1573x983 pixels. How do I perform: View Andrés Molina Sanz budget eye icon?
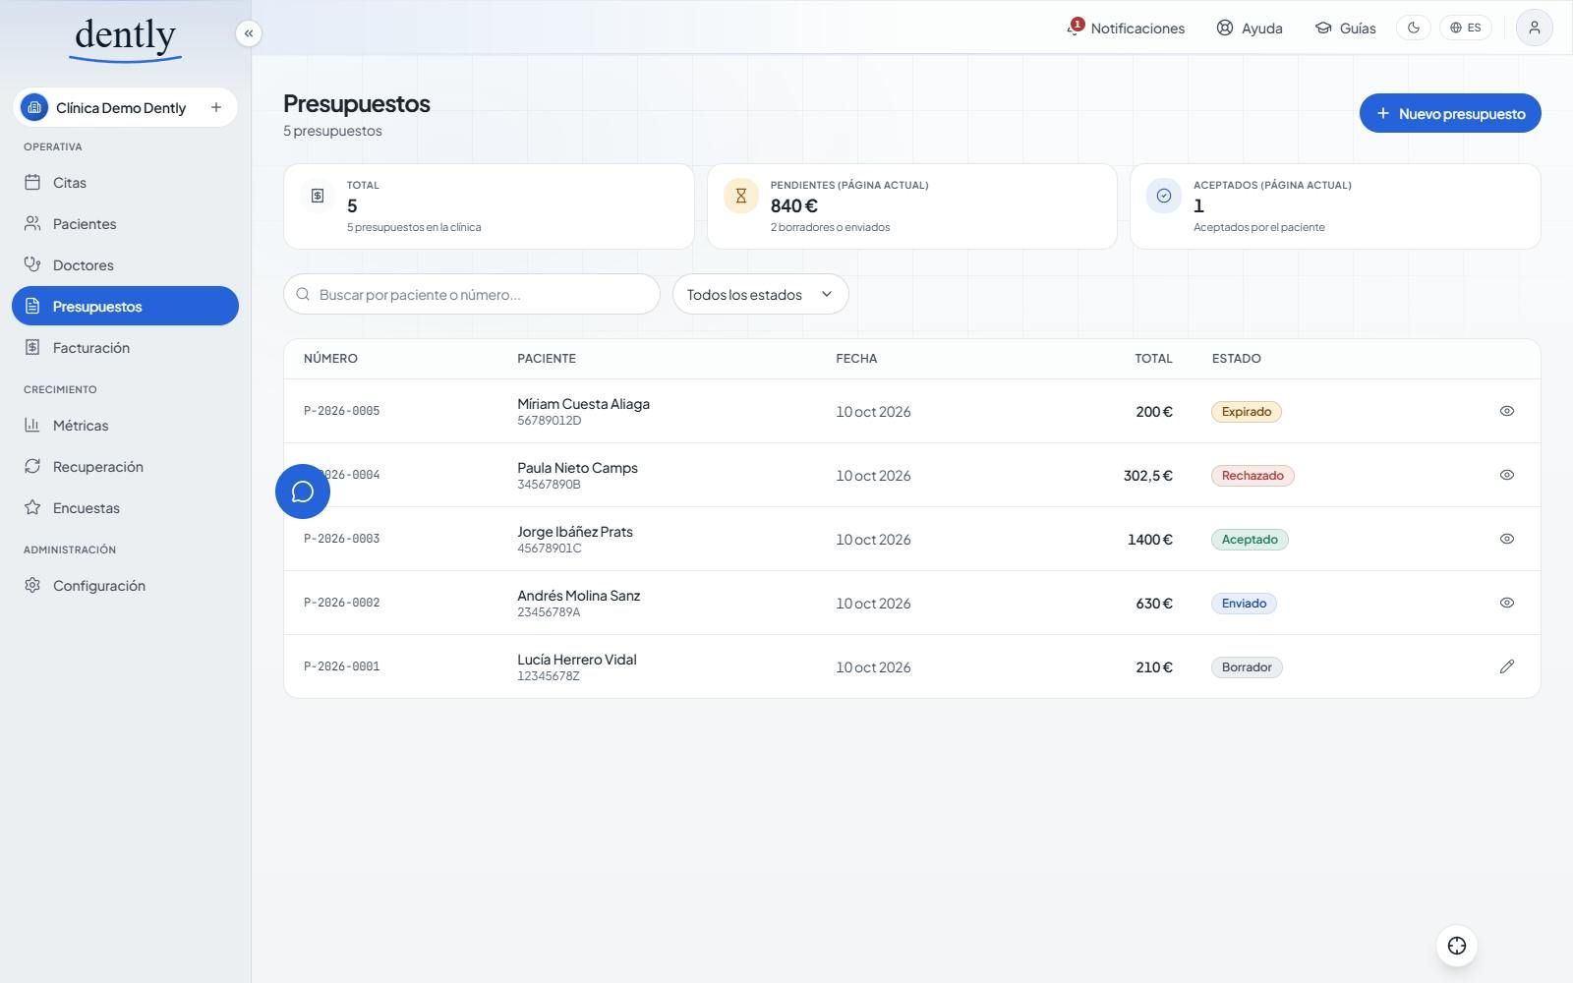pos(1506,603)
